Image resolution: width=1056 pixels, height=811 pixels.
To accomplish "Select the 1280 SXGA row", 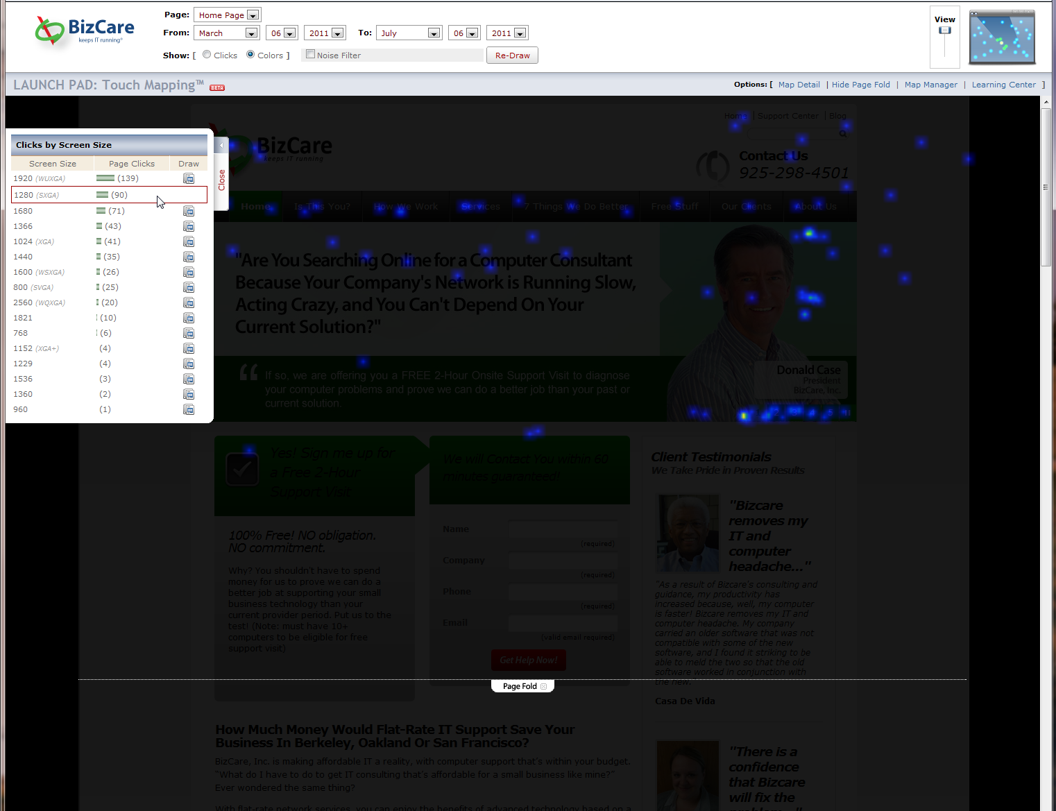I will [109, 195].
